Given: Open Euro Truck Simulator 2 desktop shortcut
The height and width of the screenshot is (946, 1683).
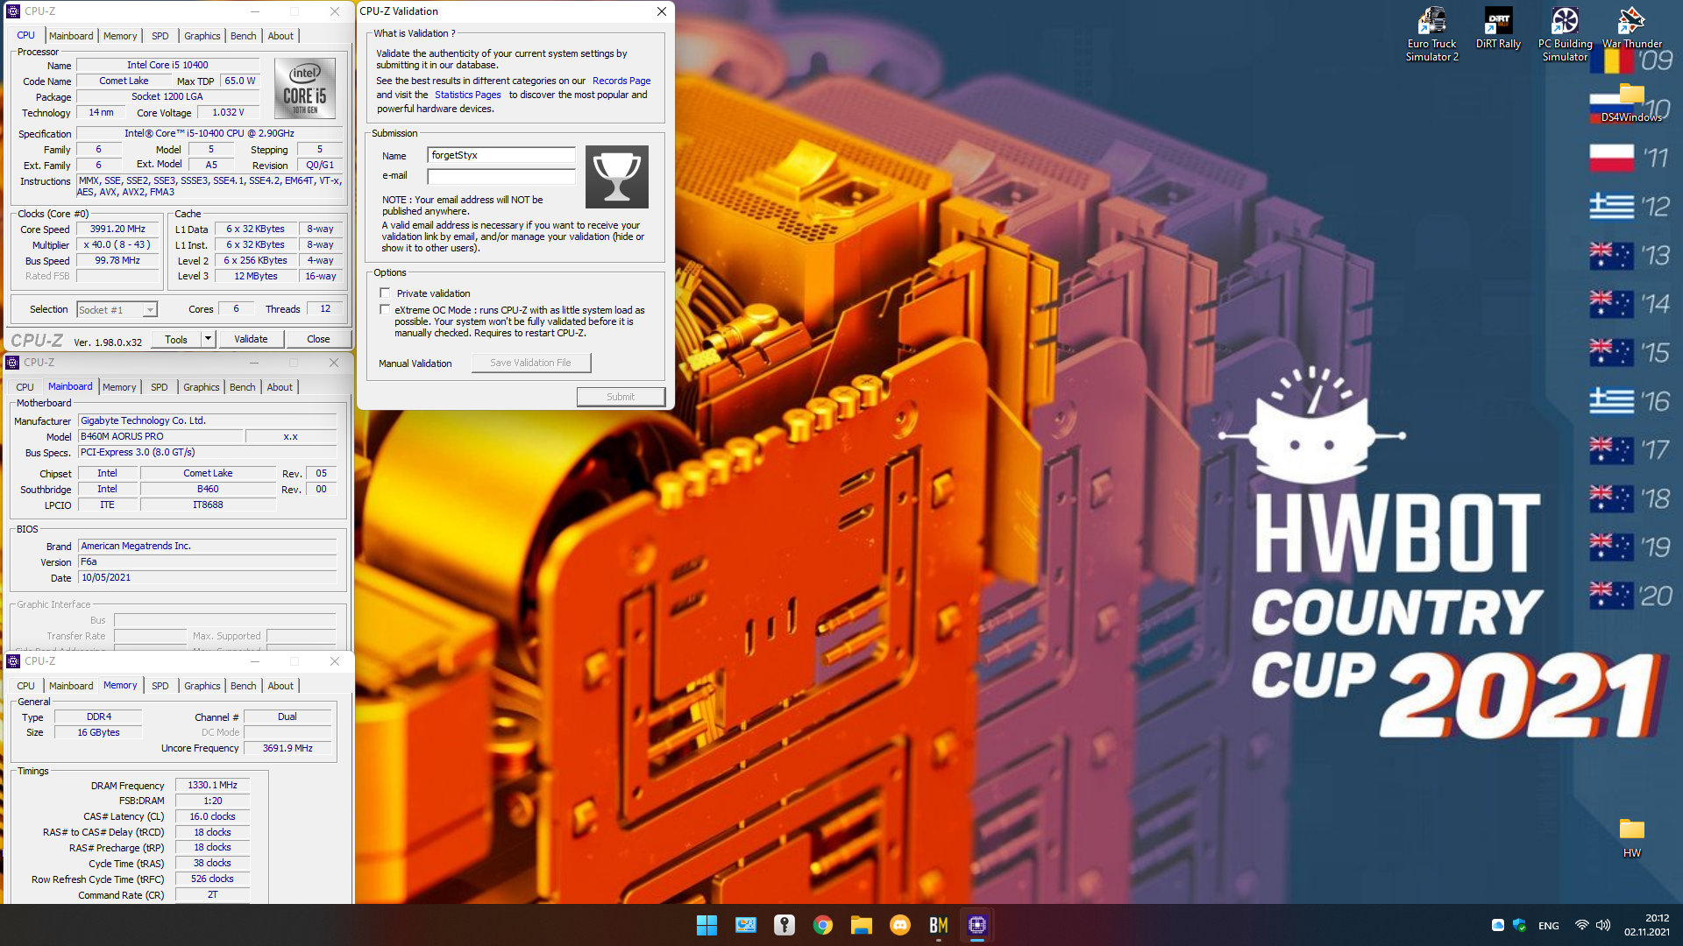Looking at the screenshot, I should [x=1431, y=35].
